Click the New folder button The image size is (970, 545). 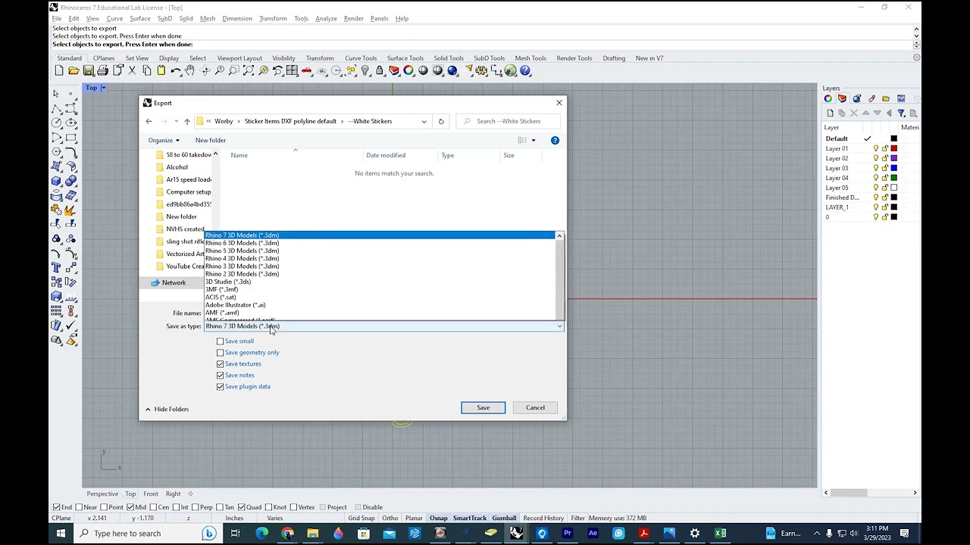[x=211, y=140]
